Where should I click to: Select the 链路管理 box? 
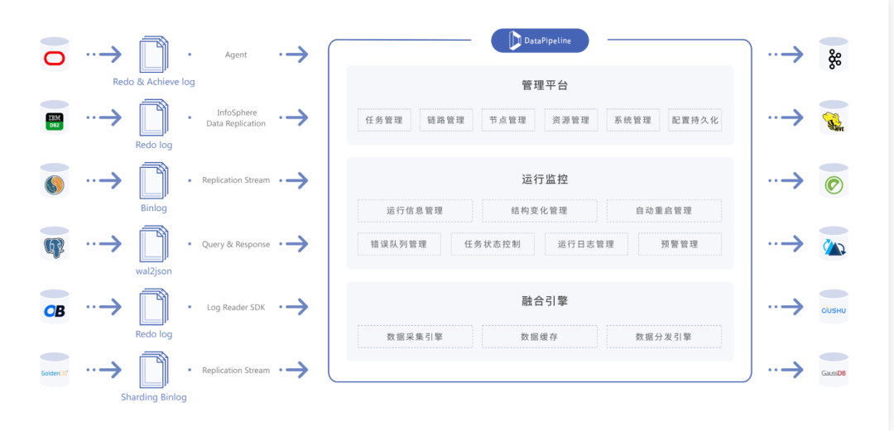click(446, 120)
